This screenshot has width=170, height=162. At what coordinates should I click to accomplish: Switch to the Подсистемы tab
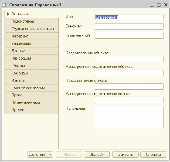[31, 21]
